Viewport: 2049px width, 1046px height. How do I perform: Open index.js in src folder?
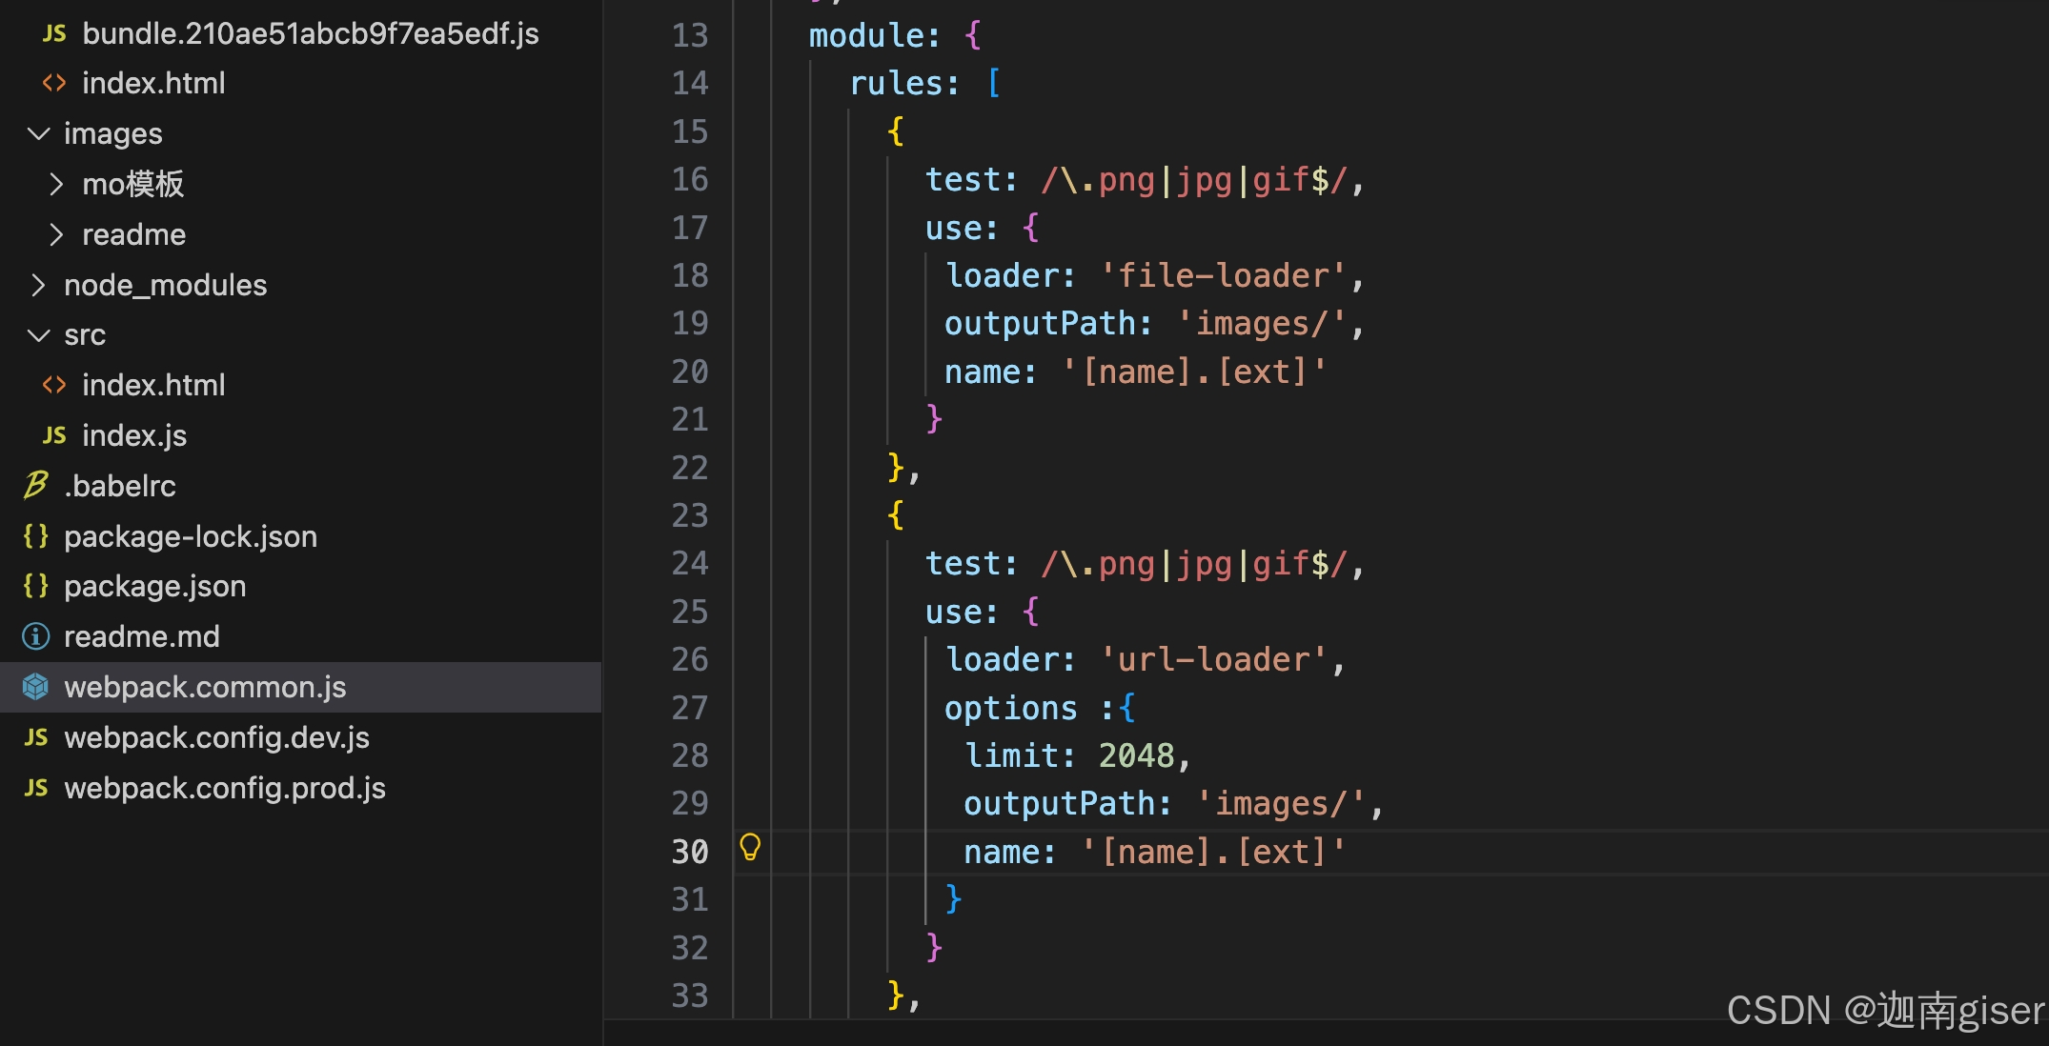coord(134,435)
